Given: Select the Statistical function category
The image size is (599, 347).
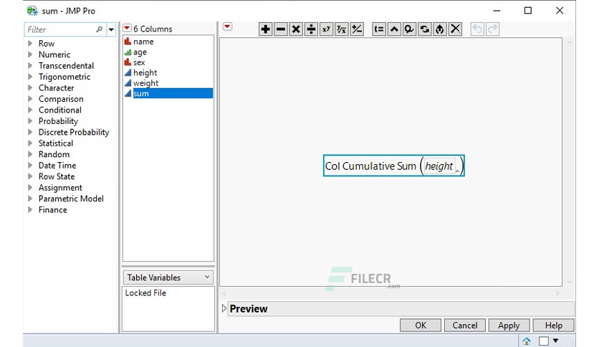Looking at the screenshot, I should click(x=56, y=143).
